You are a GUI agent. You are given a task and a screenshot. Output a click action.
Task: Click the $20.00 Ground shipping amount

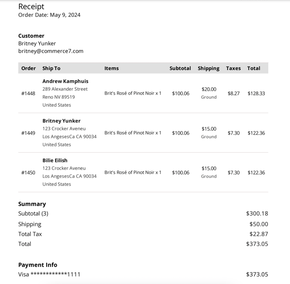(x=209, y=90)
